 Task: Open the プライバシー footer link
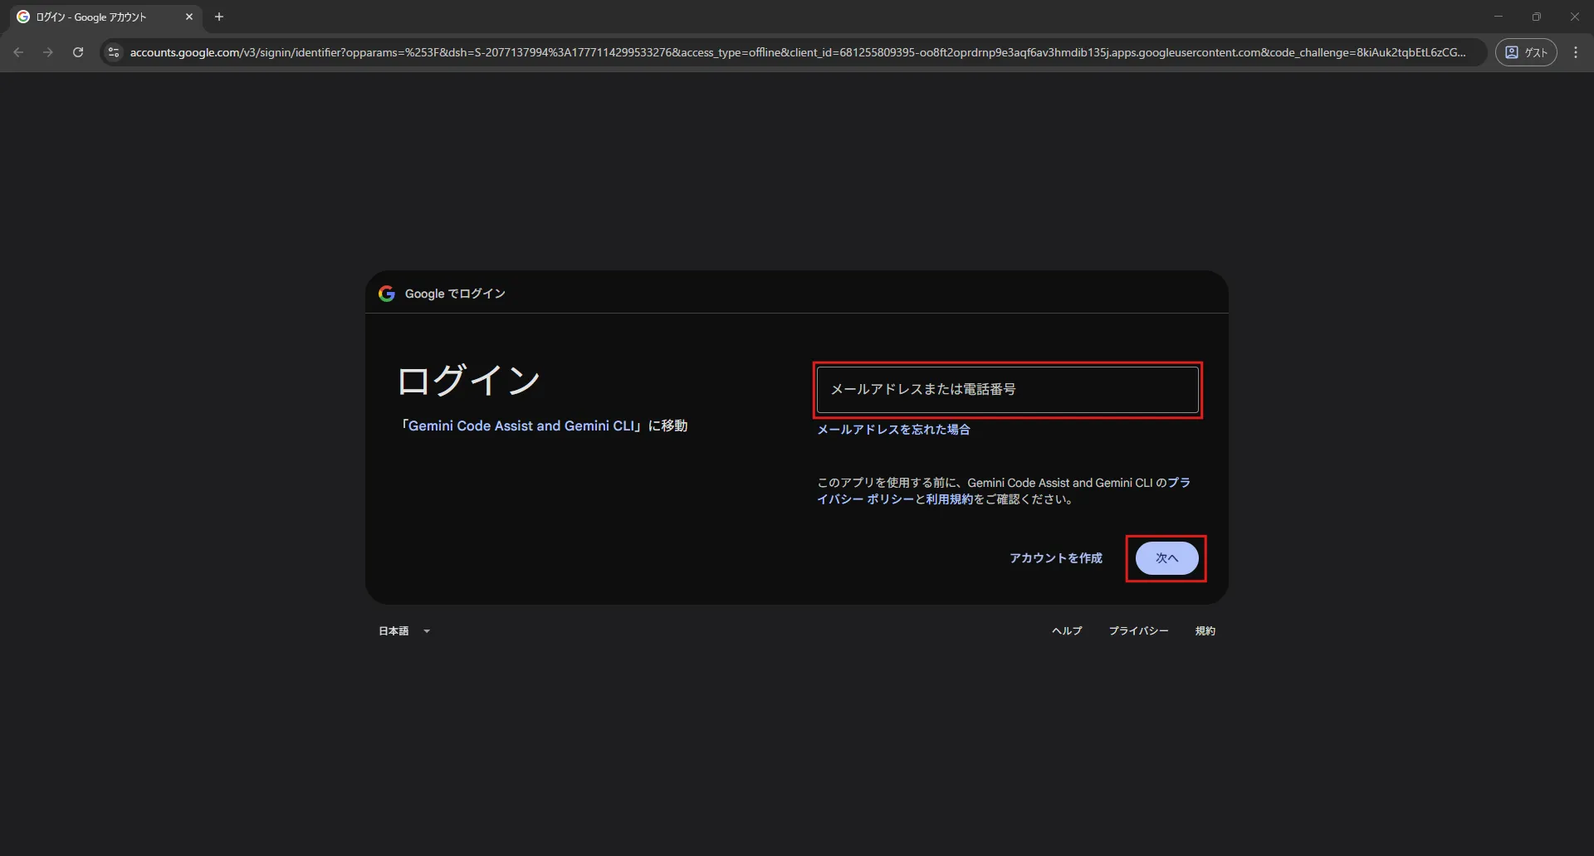[1138, 631]
